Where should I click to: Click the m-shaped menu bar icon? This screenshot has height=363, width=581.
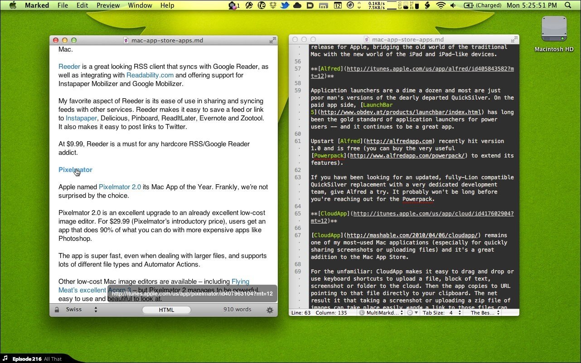(323, 5)
